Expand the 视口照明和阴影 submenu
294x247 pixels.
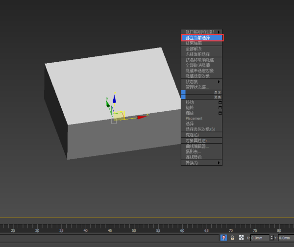[201, 32]
